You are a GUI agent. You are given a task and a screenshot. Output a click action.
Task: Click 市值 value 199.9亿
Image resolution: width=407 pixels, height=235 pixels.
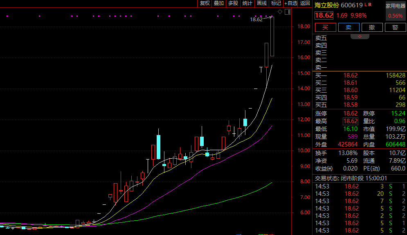point(396,129)
